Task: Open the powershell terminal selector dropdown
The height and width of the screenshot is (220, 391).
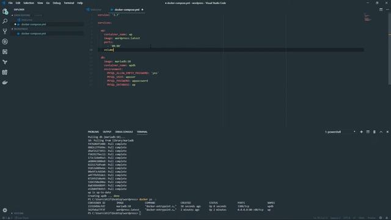Action: [x=340, y=132]
